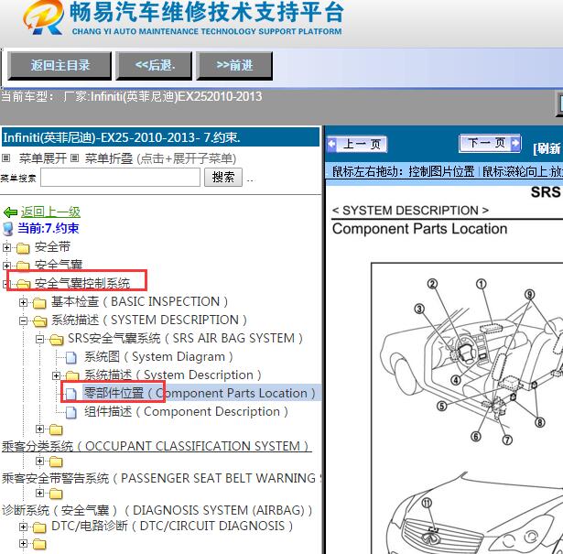Expand 乘客分类系统 folder node
Screen dimensions: 563x554
pyautogui.click(x=40, y=429)
